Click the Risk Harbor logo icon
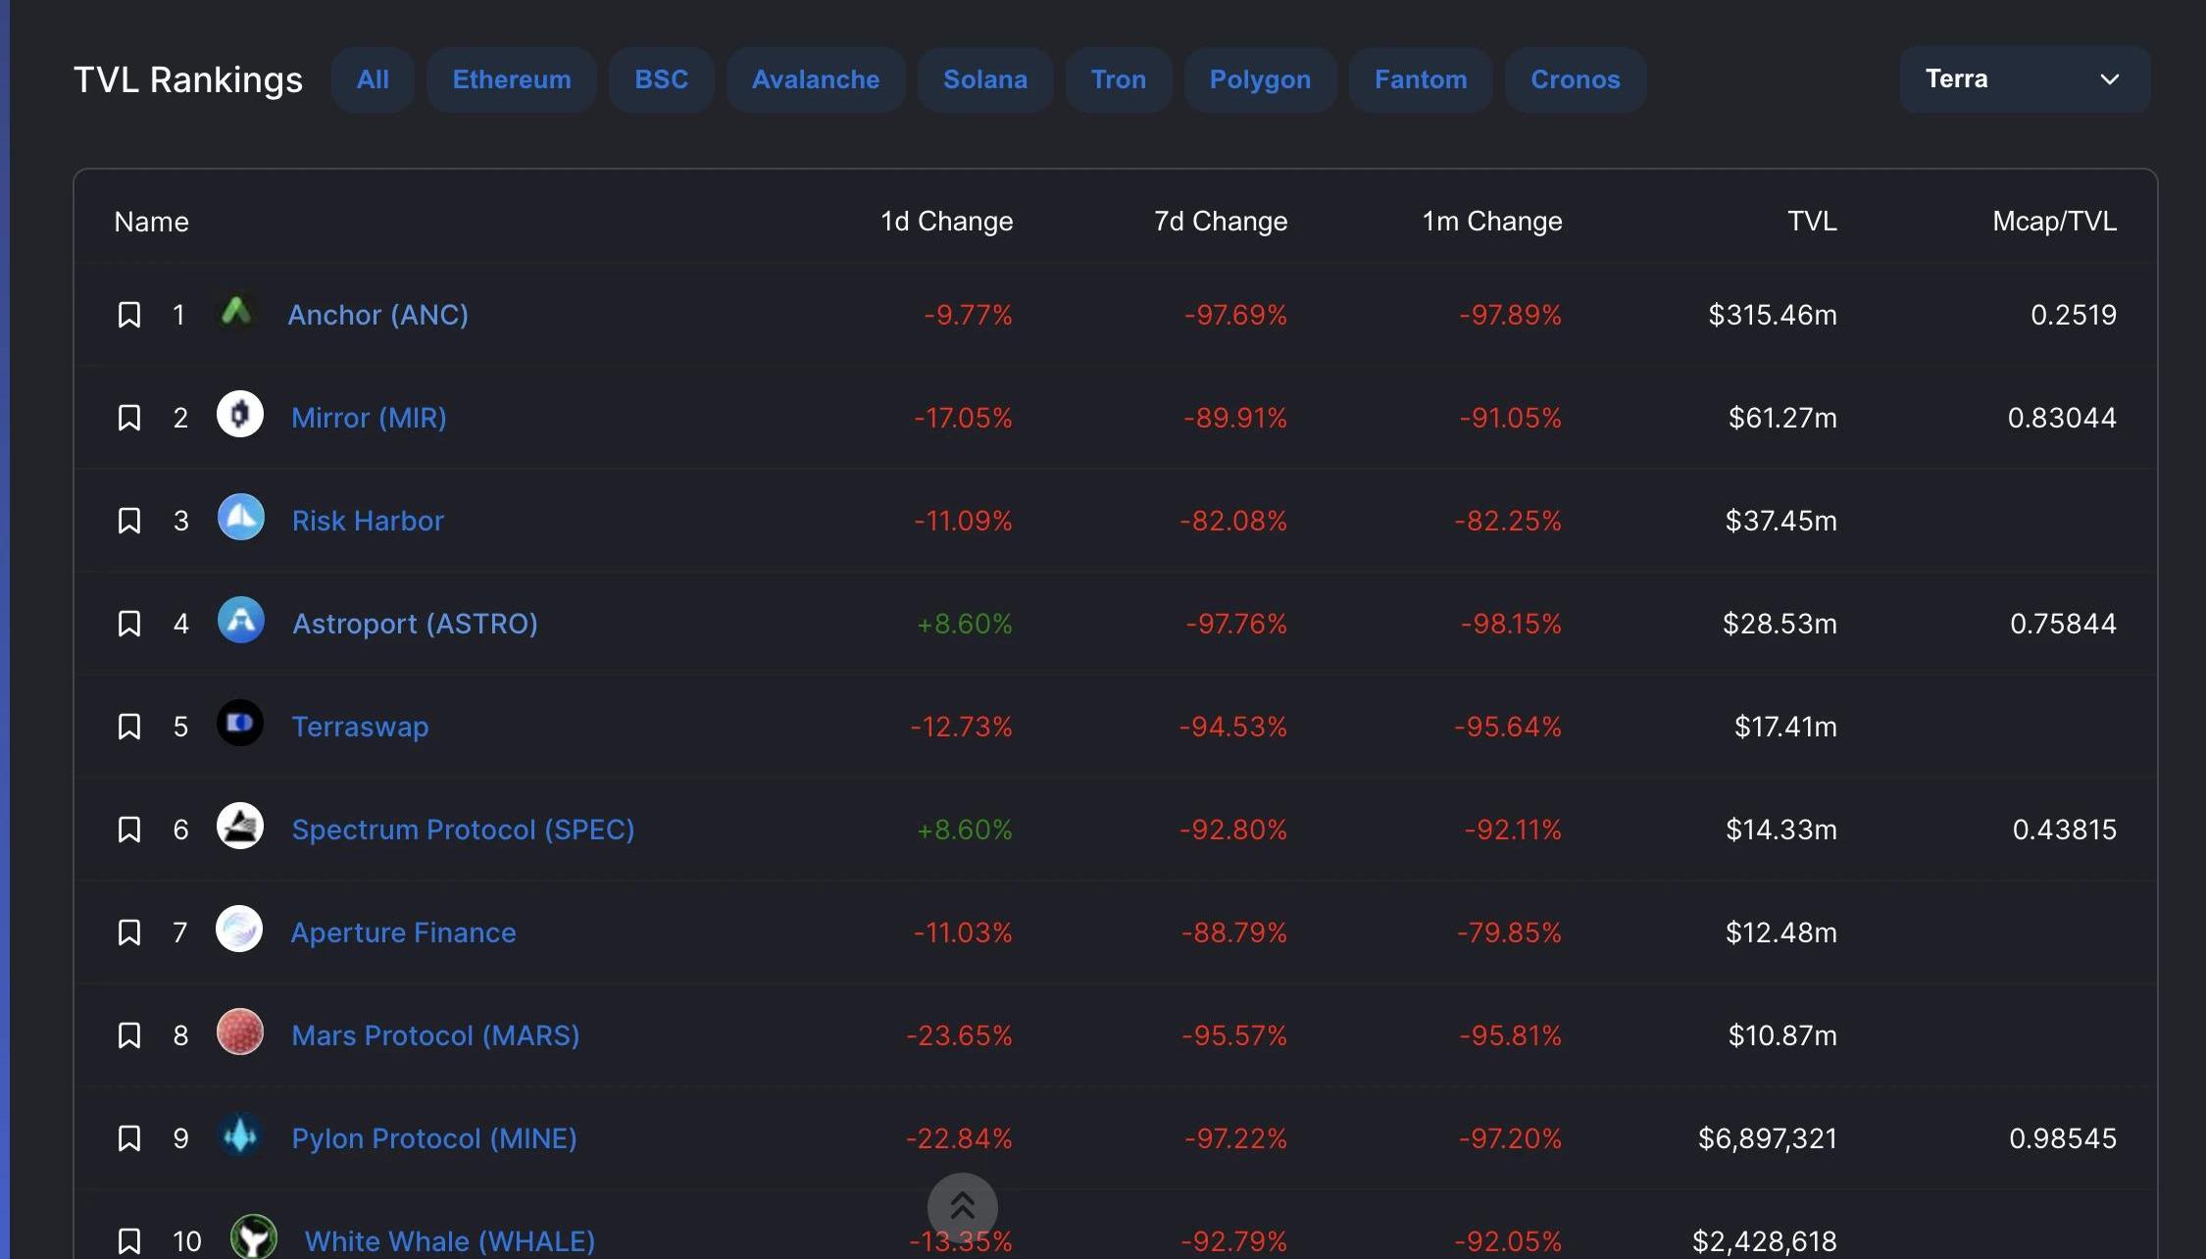The height and width of the screenshot is (1259, 2206). 240,518
